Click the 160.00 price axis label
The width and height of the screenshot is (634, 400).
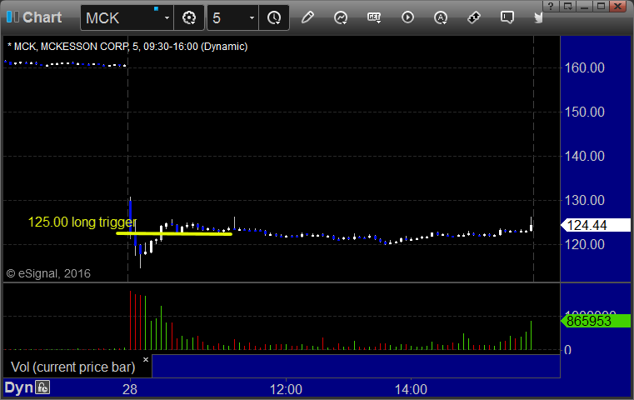pos(584,67)
